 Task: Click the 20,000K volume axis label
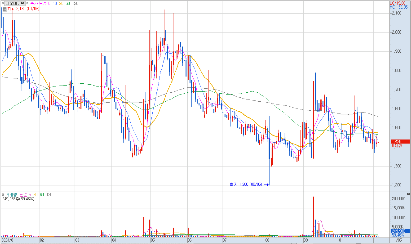(x=399, y=198)
